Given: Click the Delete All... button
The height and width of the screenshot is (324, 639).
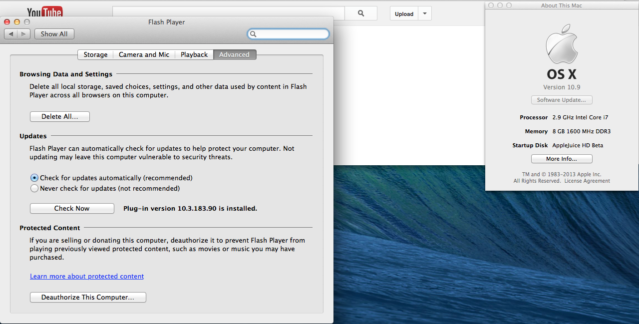Looking at the screenshot, I should (x=60, y=116).
